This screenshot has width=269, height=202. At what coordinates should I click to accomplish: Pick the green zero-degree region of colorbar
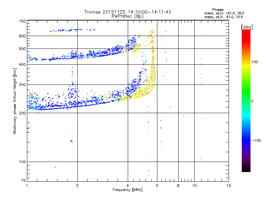[x=246, y=101]
